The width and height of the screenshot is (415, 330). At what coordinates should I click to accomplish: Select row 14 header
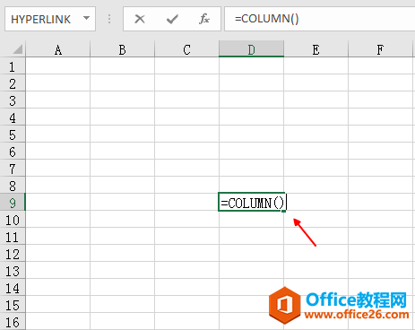coord(13,288)
